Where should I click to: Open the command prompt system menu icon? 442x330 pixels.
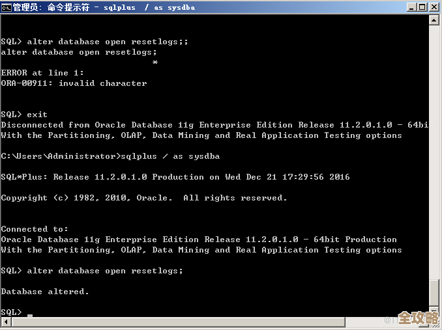tap(7, 7)
